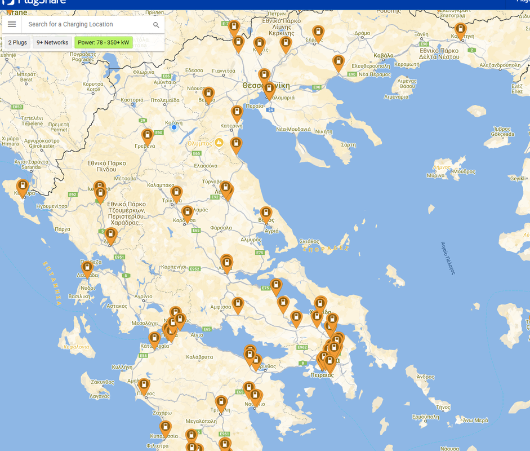530x451 pixels.
Task: Click the Καλάβρυτα place label
Action: pyautogui.click(x=199, y=357)
